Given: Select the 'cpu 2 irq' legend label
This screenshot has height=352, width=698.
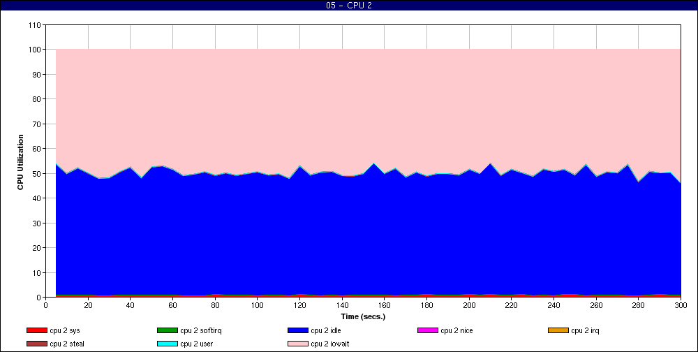Looking at the screenshot, I should [586, 330].
